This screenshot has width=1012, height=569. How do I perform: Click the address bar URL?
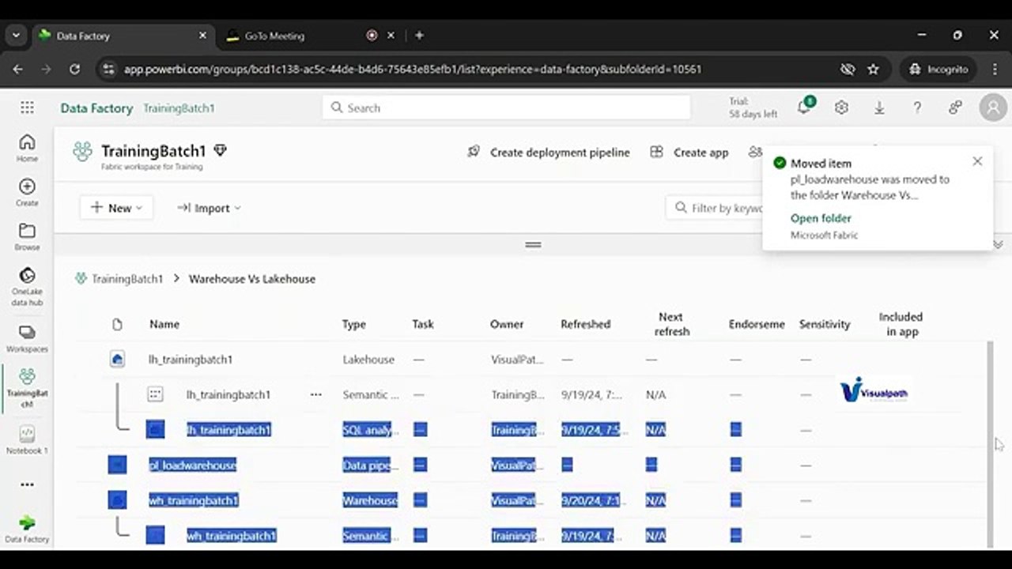[413, 70]
